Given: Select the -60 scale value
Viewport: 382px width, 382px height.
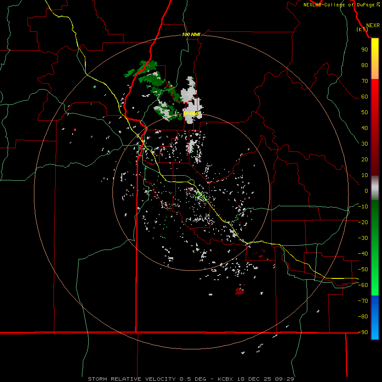Looking at the screenshot, I should (363, 285).
